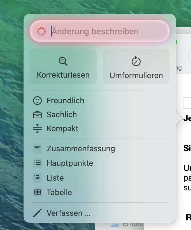Click the compress icon beside Kompakt
This screenshot has width=191, height=230.
pos(37,128)
